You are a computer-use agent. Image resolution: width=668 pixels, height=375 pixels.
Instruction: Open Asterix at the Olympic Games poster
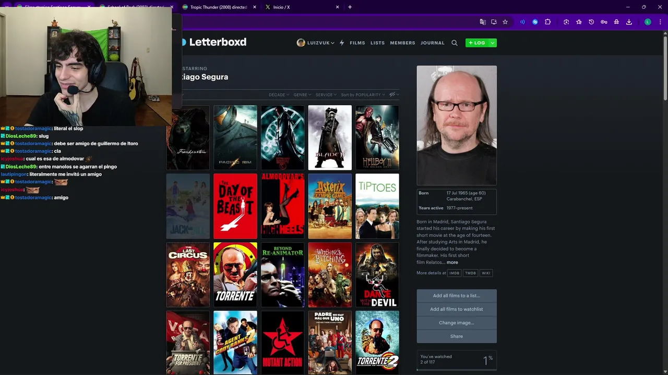(330, 206)
